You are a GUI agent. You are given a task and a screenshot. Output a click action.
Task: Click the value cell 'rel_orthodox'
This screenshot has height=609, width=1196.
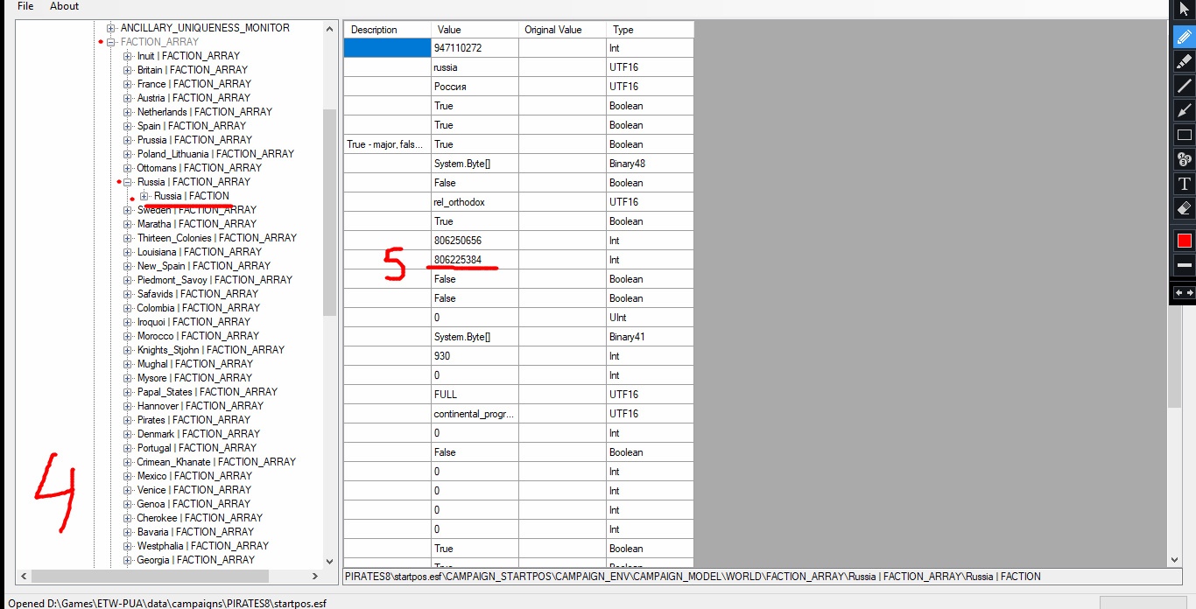pos(475,202)
